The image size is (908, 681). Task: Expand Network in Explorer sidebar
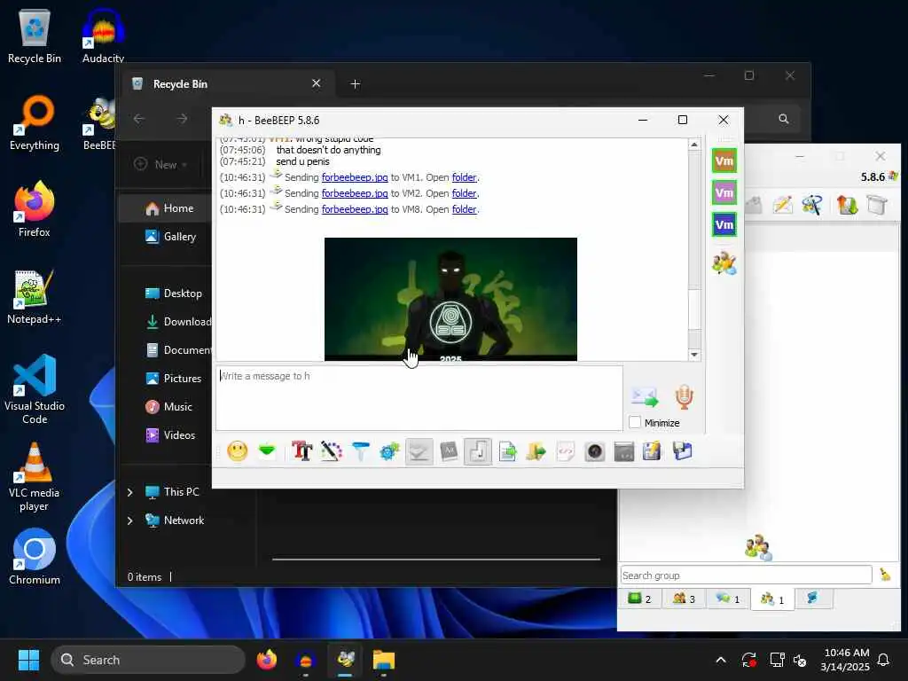(129, 521)
